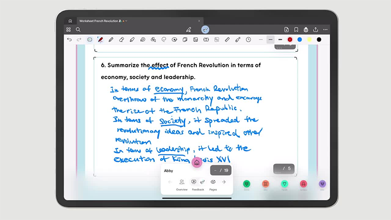391x220 pixels.
Task: Go to the Home screen icon
Action: coord(70,21)
